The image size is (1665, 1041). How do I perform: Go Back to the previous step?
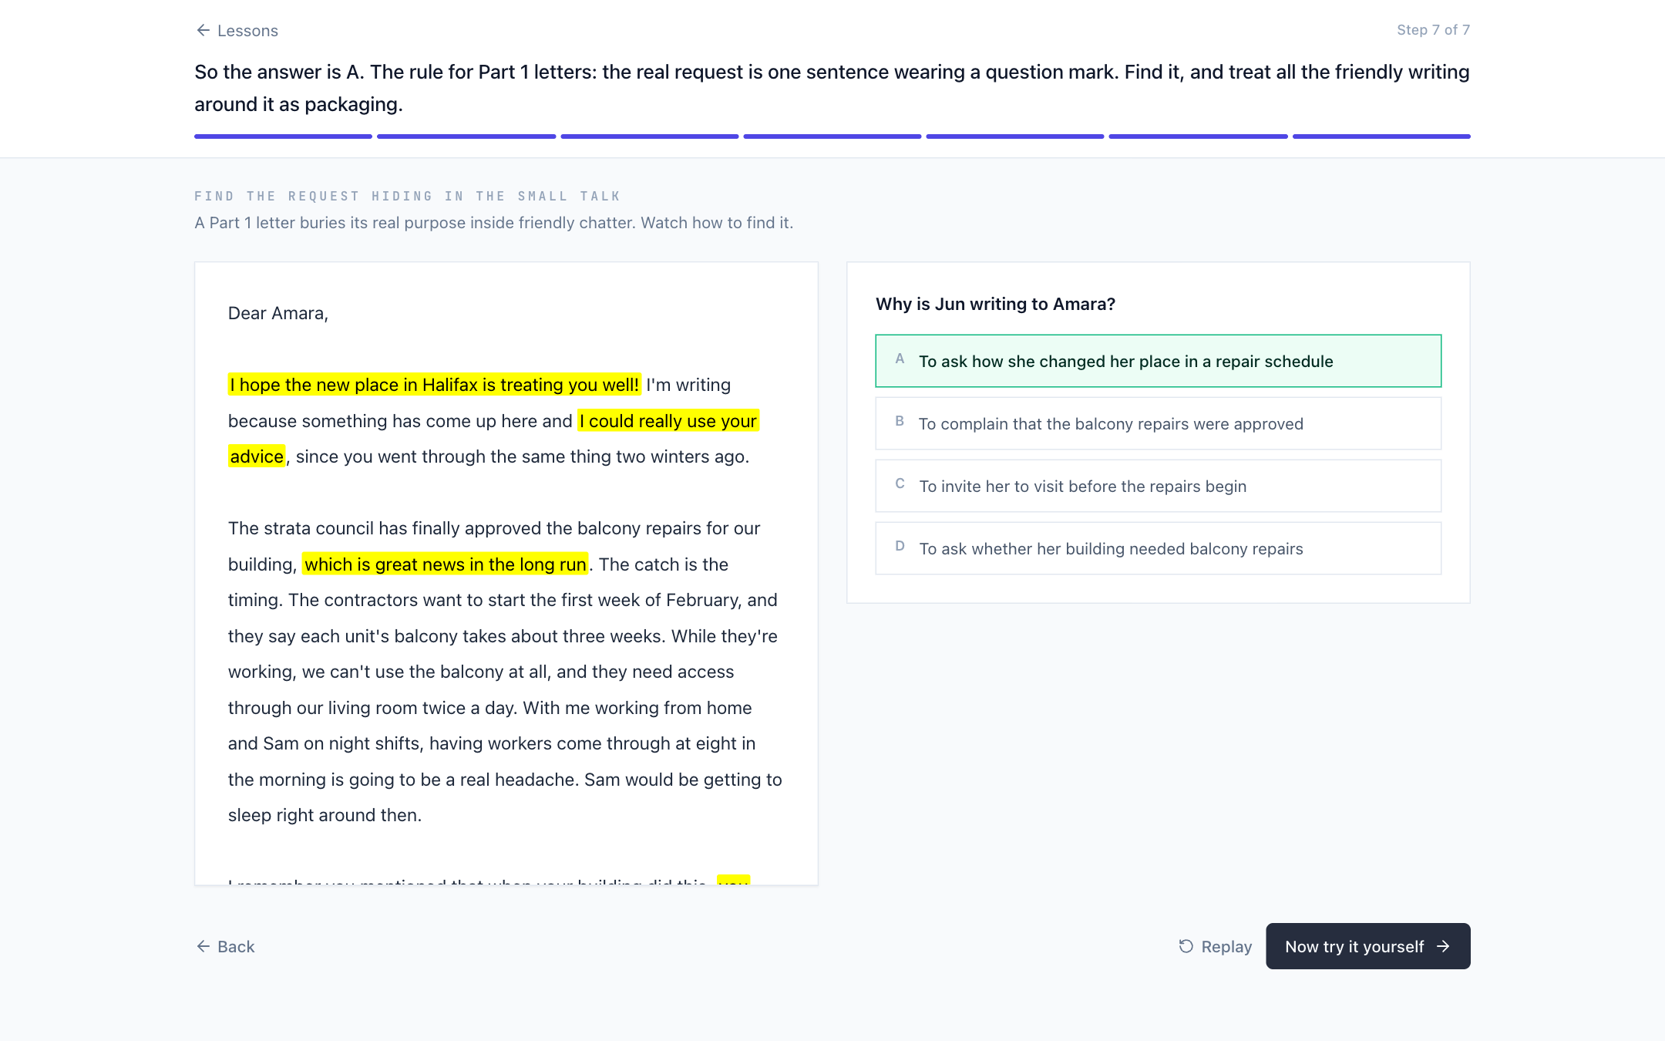[225, 946]
